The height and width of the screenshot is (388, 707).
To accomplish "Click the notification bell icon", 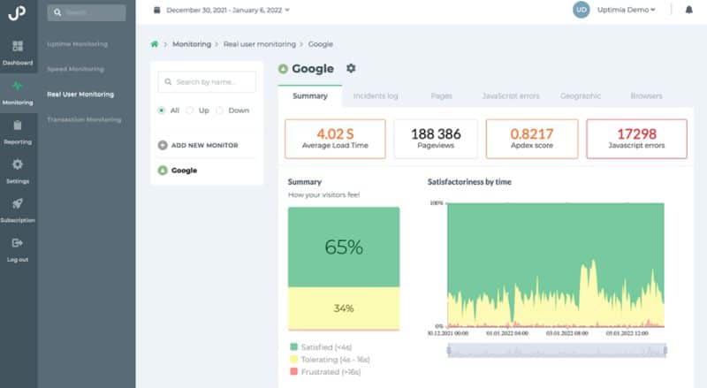I will tap(689, 10).
